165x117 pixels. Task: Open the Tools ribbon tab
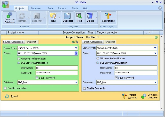point(75,9)
